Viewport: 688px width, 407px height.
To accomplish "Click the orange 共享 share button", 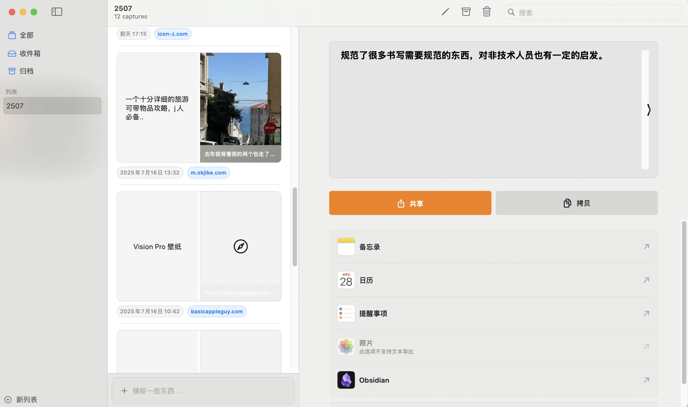I will 410,203.
